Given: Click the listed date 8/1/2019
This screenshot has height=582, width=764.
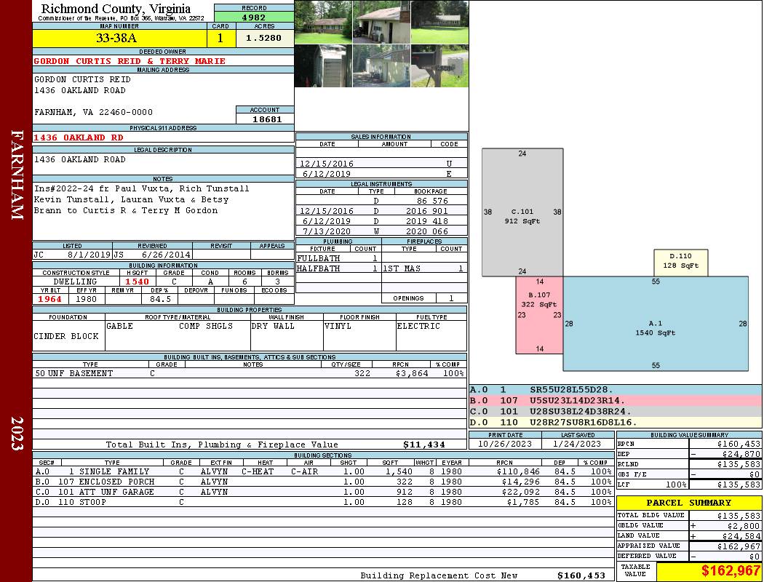Looking at the screenshot, I should tap(89, 254).
